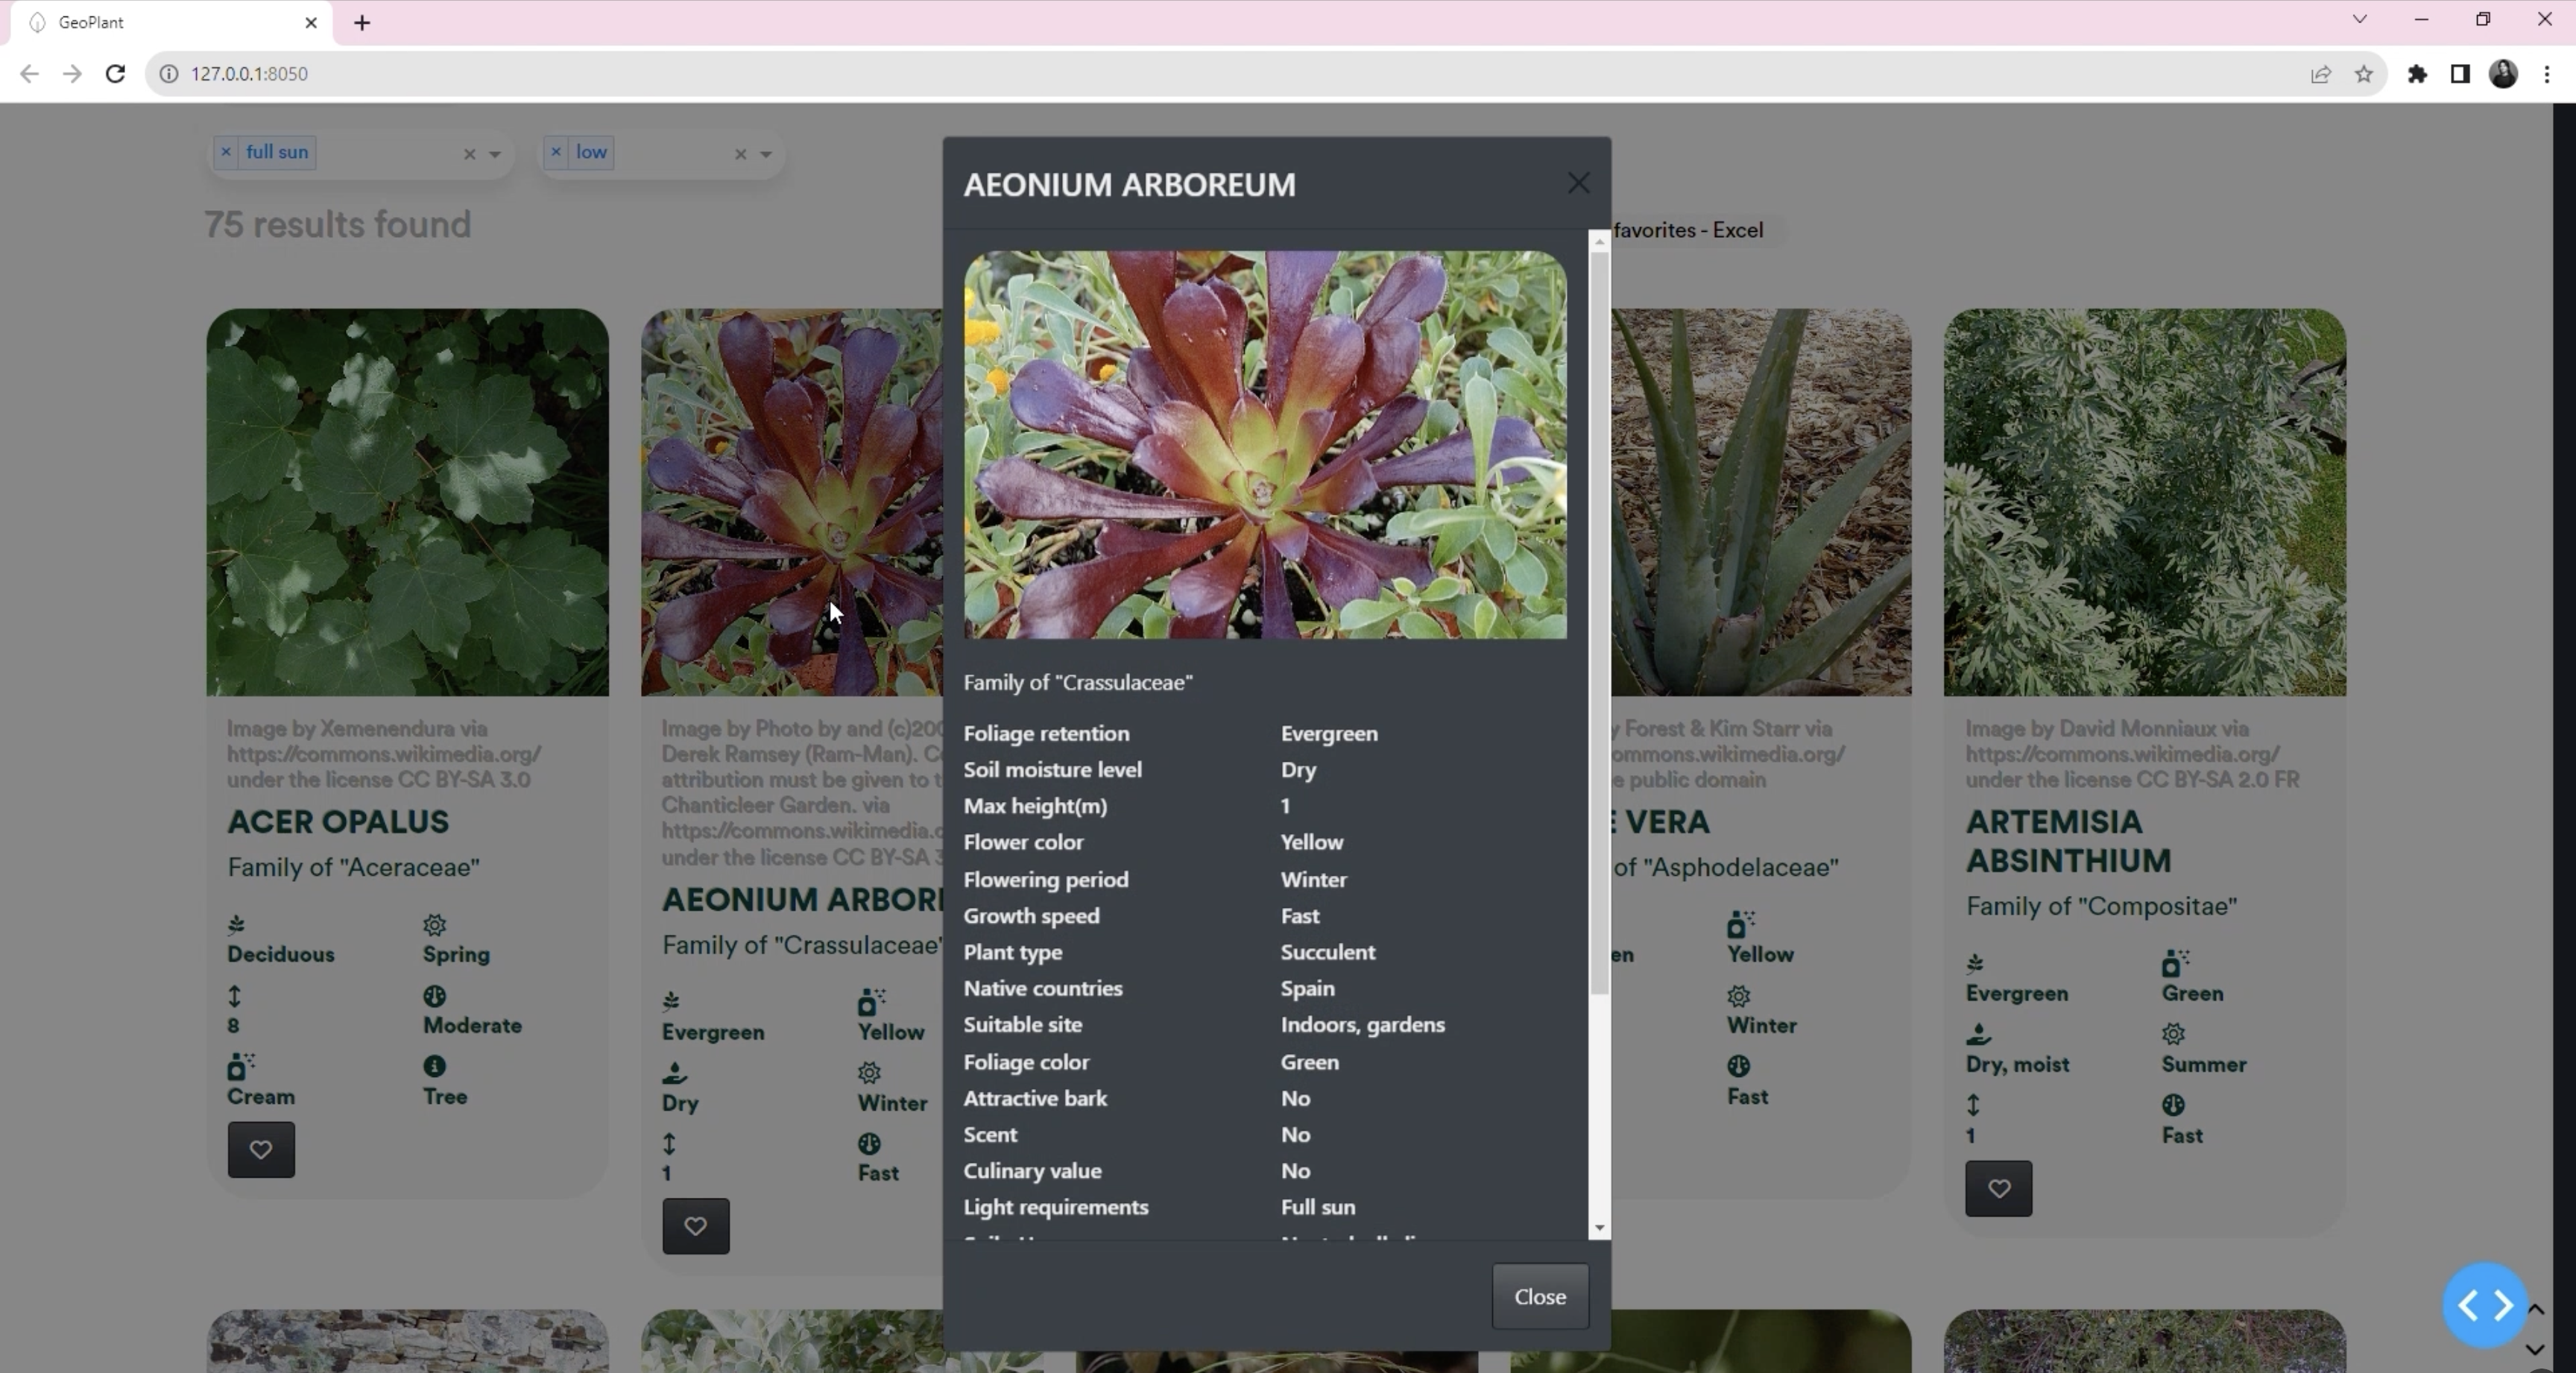Click the info icon above 'Tree'
2576x1373 pixels.
click(x=435, y=1066)
